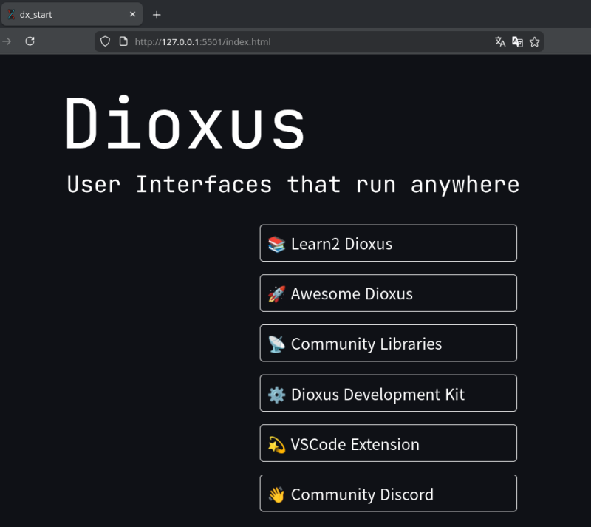This screenshot has width=591, height=527.
Task: Click the "User Interfaces that run anywhere" subtitle
Action: click(293, 184)
